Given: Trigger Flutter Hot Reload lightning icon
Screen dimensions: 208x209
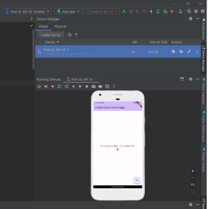Looking at the screenshot, I should 151,12.
